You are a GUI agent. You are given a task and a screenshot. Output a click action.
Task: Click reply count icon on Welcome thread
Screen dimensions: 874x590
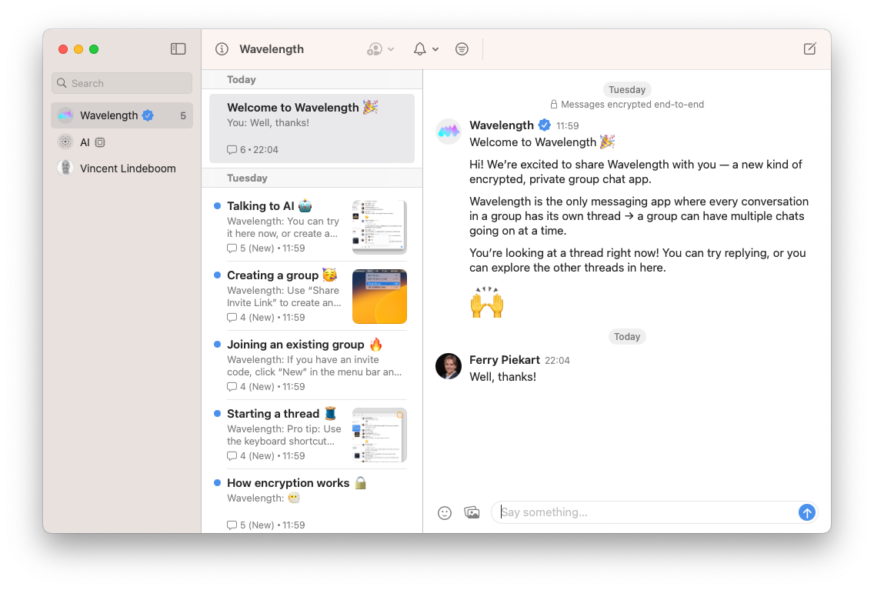[232, 150]
